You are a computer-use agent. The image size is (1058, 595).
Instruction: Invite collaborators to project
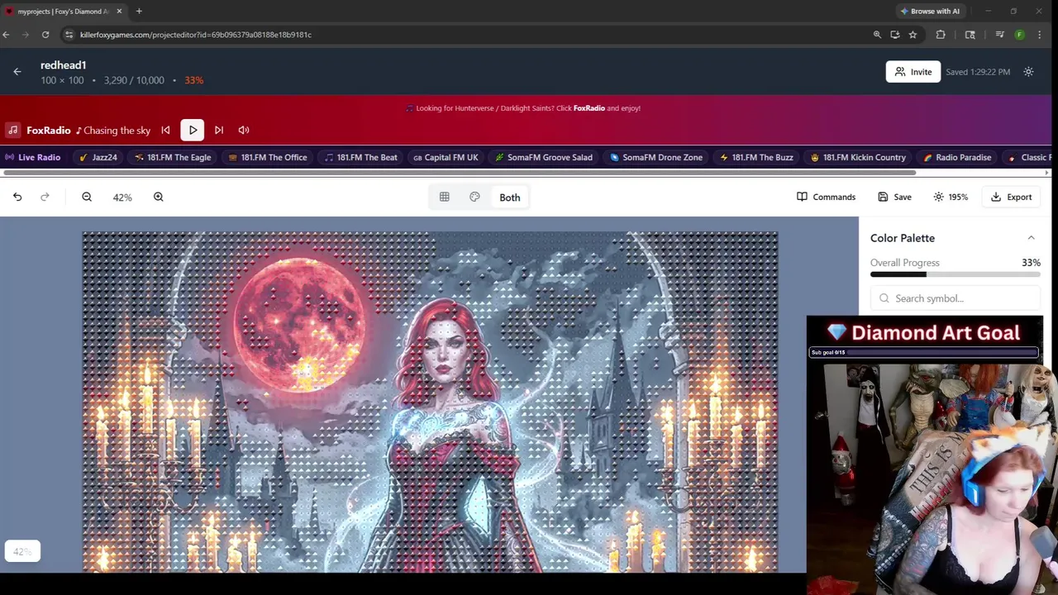tap(913, 72)
